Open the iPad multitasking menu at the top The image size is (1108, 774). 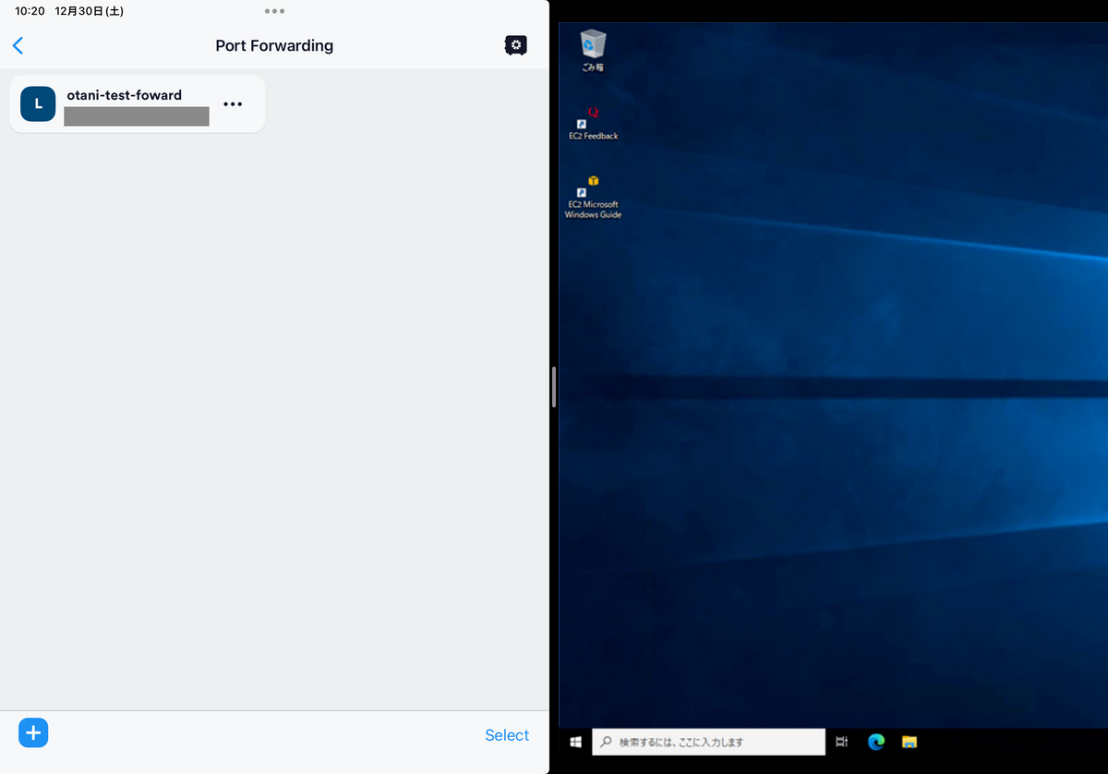pyautogui.click(x=274, y=11)
